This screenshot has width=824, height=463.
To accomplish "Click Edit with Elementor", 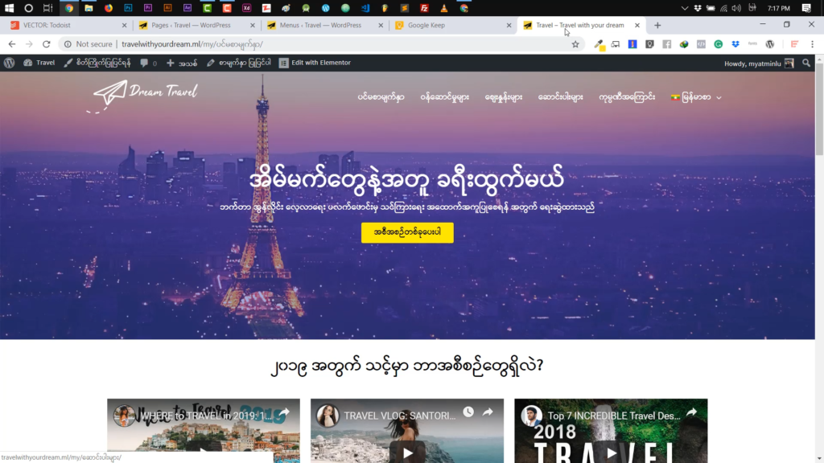I will (x=315, y=63).
